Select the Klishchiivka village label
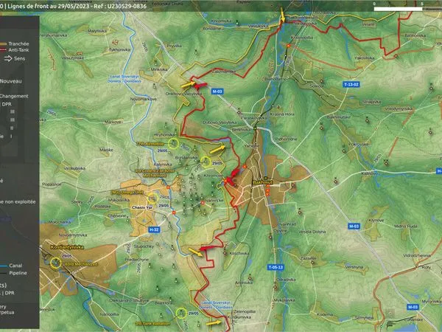The image size is (442, 332). click(x=239, y=253)
